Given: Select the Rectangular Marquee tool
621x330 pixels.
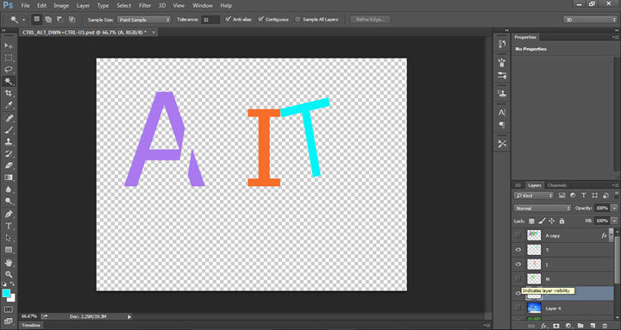Looking at the screenshot, I should pos(9,58).
